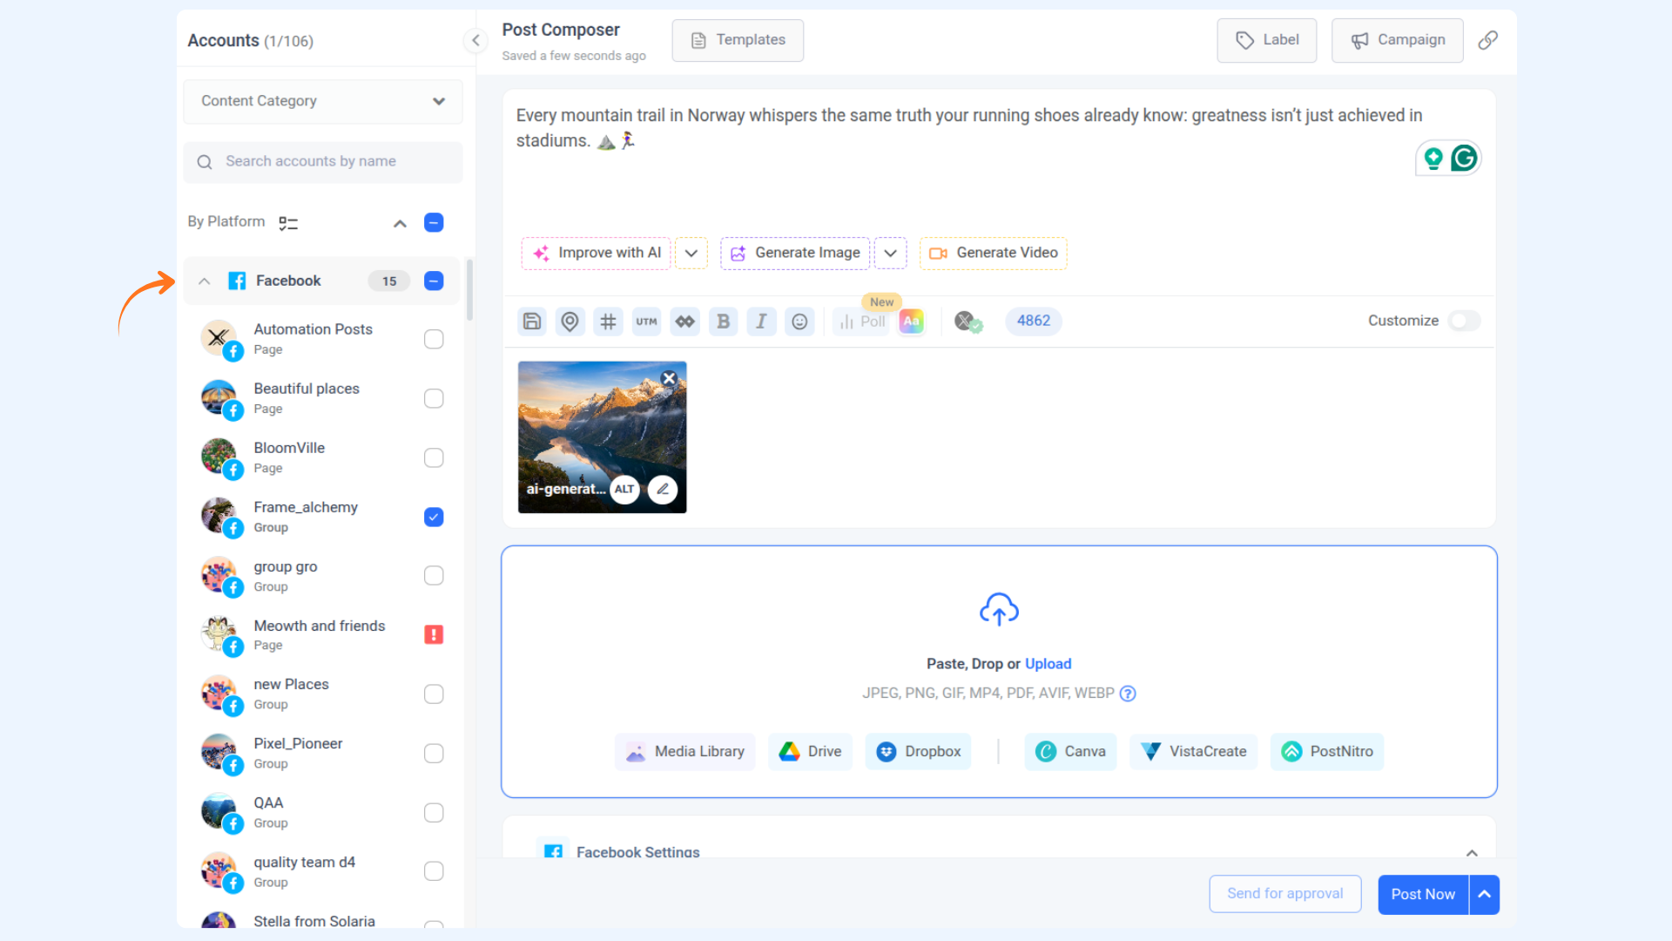
Task: Check the Automation Posts page checkbox
Action: pyautogui.click(x=434, y=339)
